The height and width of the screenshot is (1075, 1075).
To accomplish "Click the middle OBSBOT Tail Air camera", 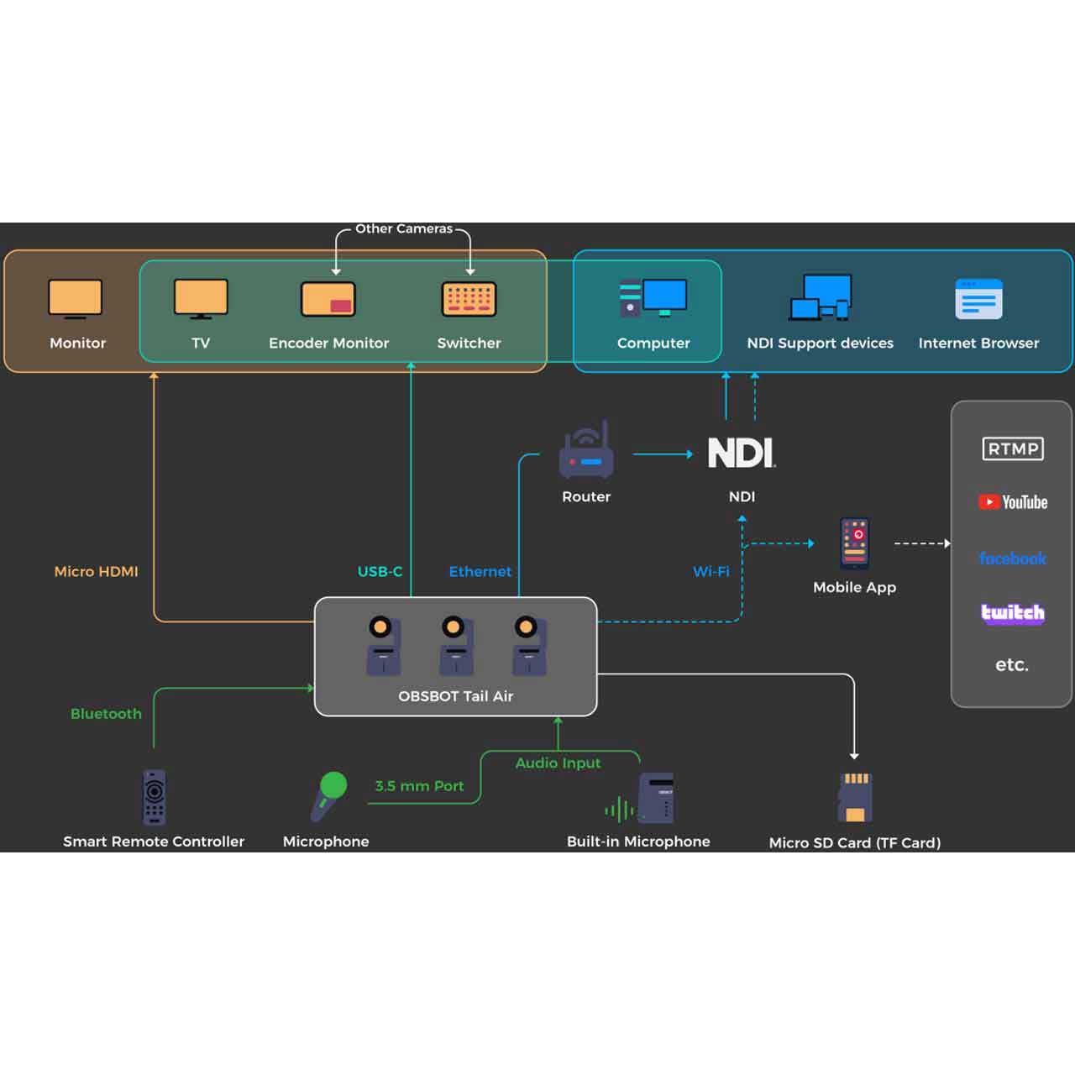I will (455, 647).
